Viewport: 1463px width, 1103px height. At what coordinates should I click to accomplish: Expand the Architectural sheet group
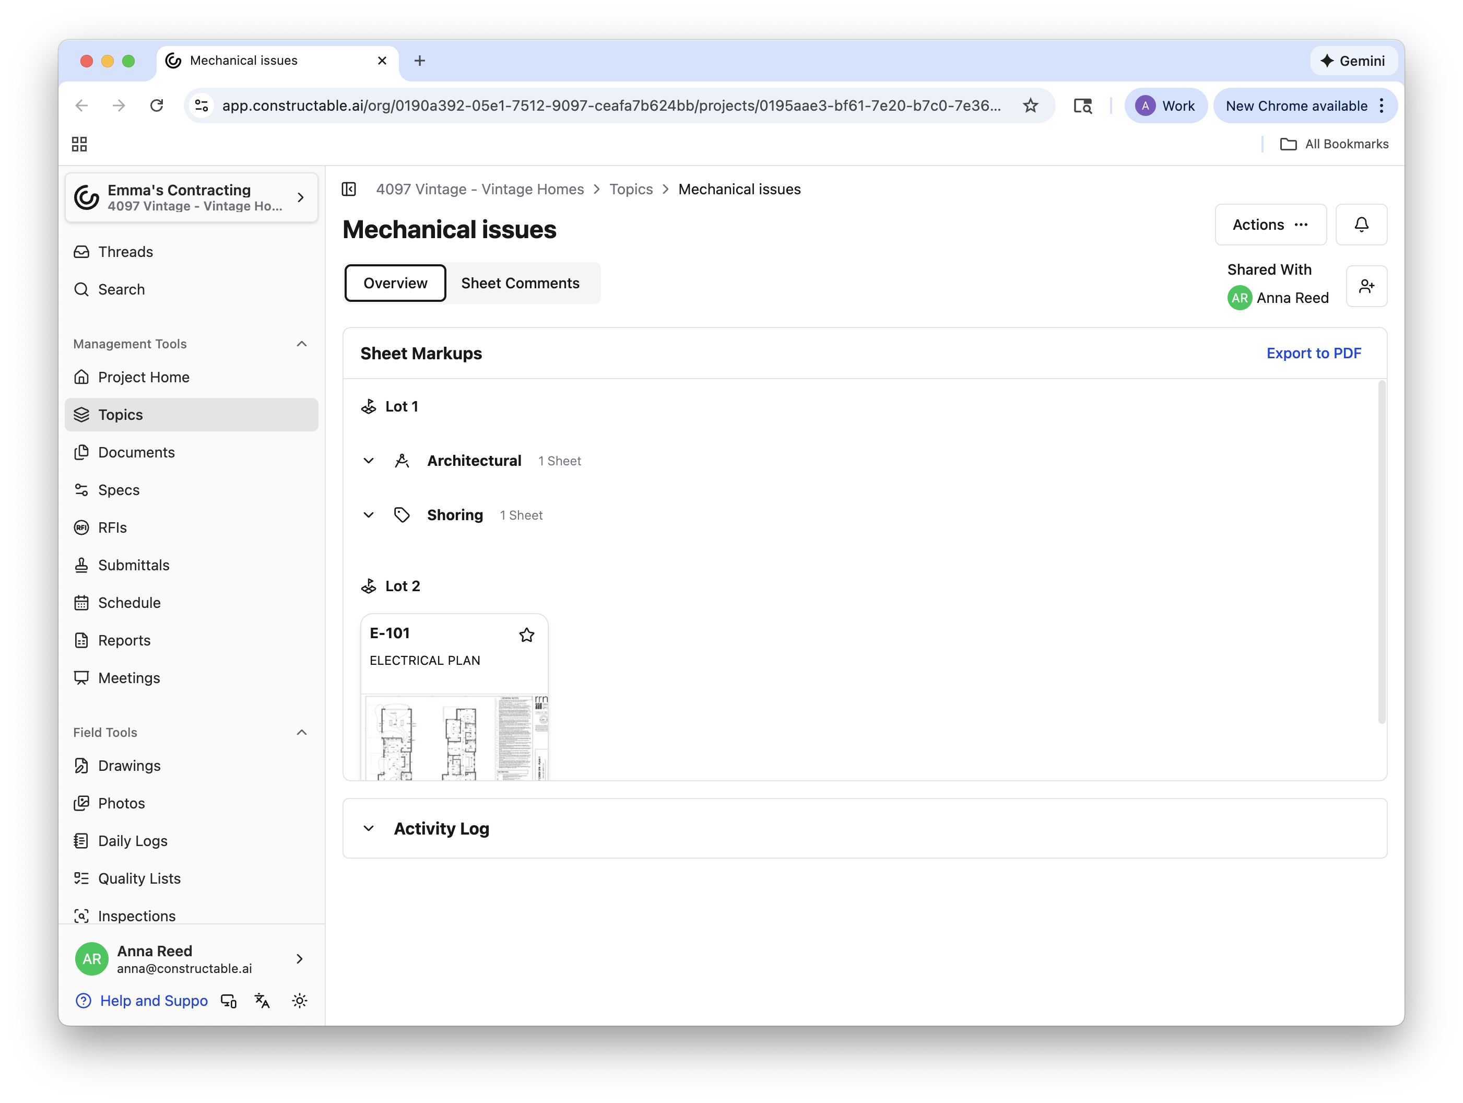click(369, 461)
